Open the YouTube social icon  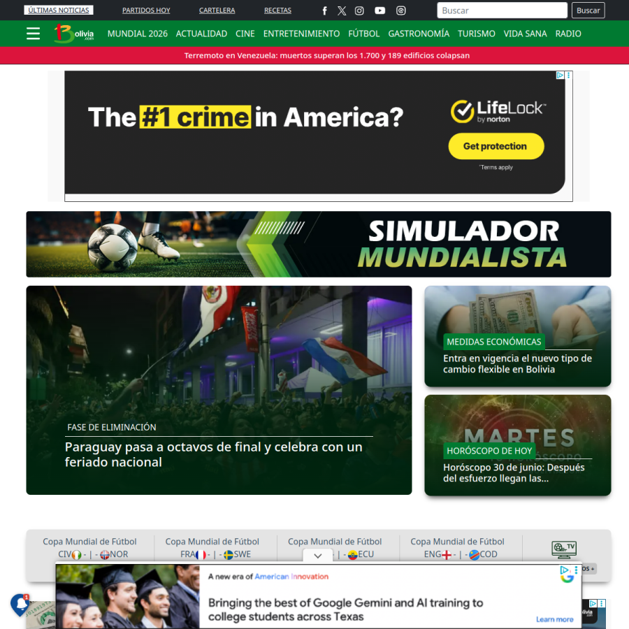coord(380,10)
